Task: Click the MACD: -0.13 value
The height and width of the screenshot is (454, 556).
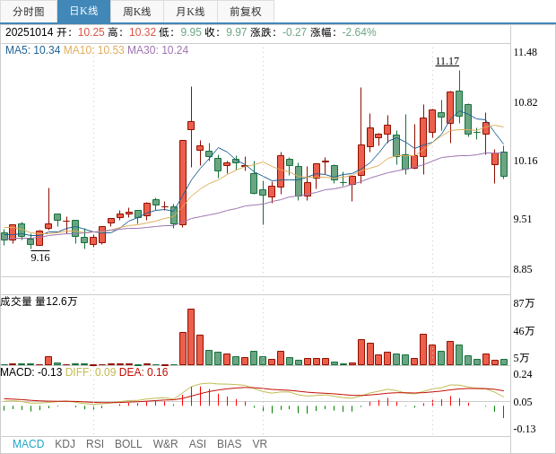Action: pos(31,372)
